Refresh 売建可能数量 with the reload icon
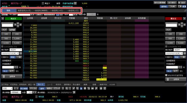 pos(75,3)
